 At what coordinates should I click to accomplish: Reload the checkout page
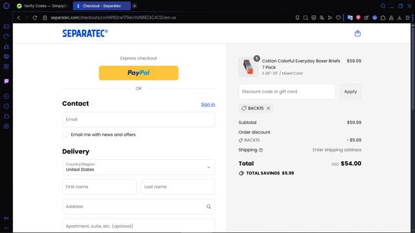pyautogui.click(x=34, y=17)
